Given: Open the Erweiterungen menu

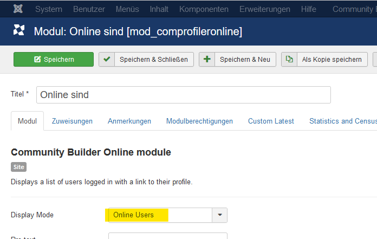Looking at the screenshot, I should coord(265,9).
